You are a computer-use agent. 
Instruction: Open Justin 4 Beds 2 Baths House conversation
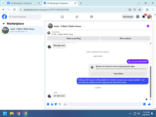click(22, 30)
